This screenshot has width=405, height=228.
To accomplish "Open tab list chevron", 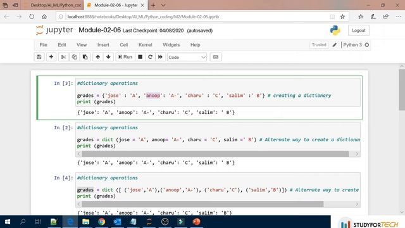I will click(x=163, y=5).
